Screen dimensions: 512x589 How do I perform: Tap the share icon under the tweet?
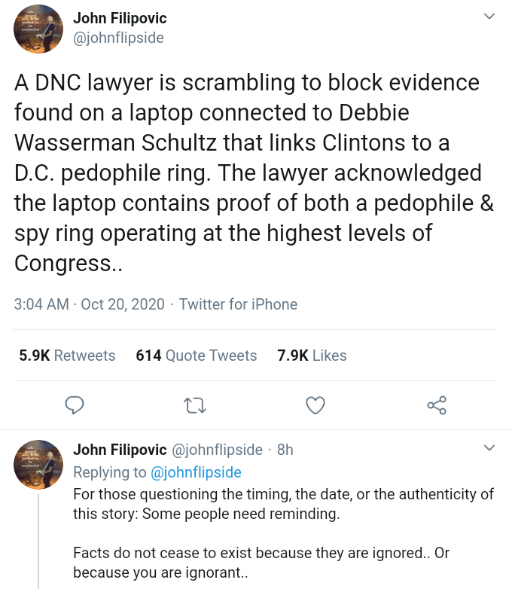[x=437, y=406]
